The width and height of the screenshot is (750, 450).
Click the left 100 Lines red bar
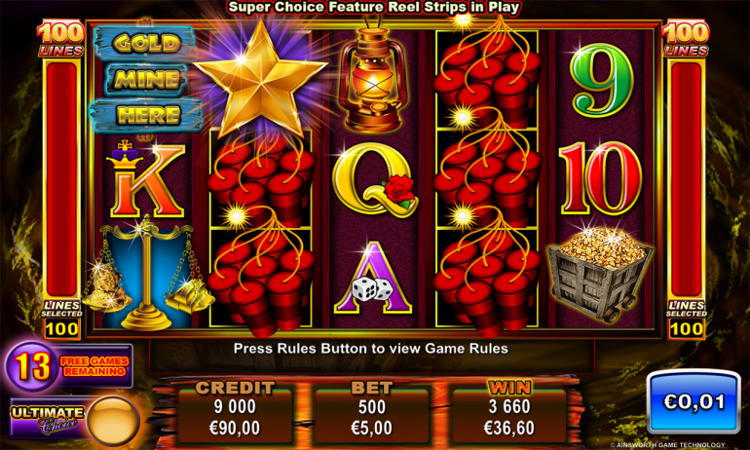click(61, 178)
